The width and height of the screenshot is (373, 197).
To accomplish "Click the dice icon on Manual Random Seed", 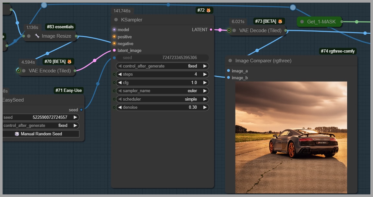I will pos(17,134).
